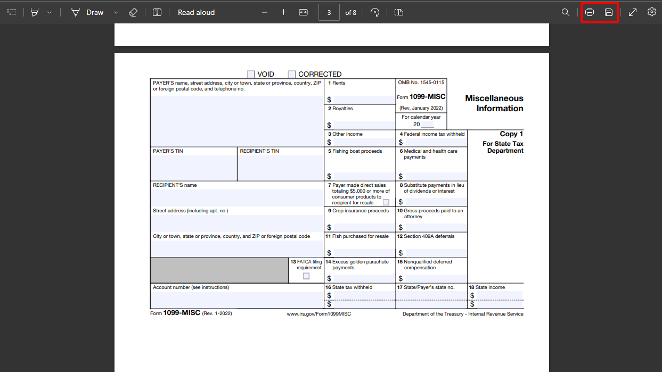Click the box 2 Royalties amount field

364,125
